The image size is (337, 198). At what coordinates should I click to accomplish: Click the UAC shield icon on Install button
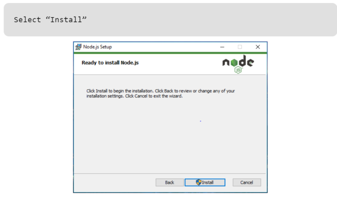[199, 182]
